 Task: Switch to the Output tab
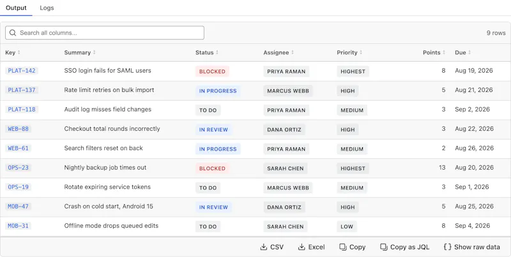coord(16,8)
